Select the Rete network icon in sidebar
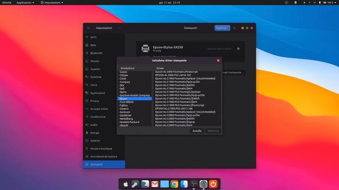This screenshot has height=190, width=339. (x=87, y=45)
